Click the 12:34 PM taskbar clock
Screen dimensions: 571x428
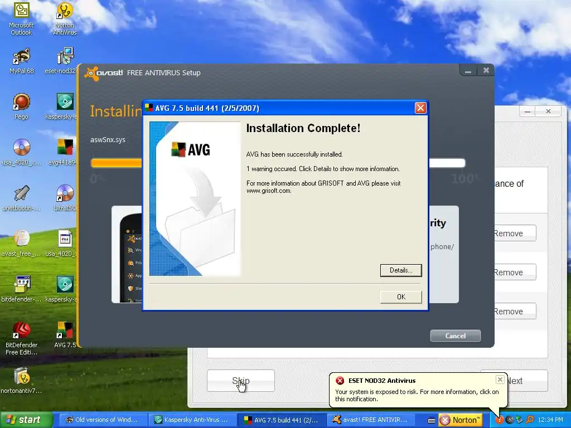(x=550, y=420)
